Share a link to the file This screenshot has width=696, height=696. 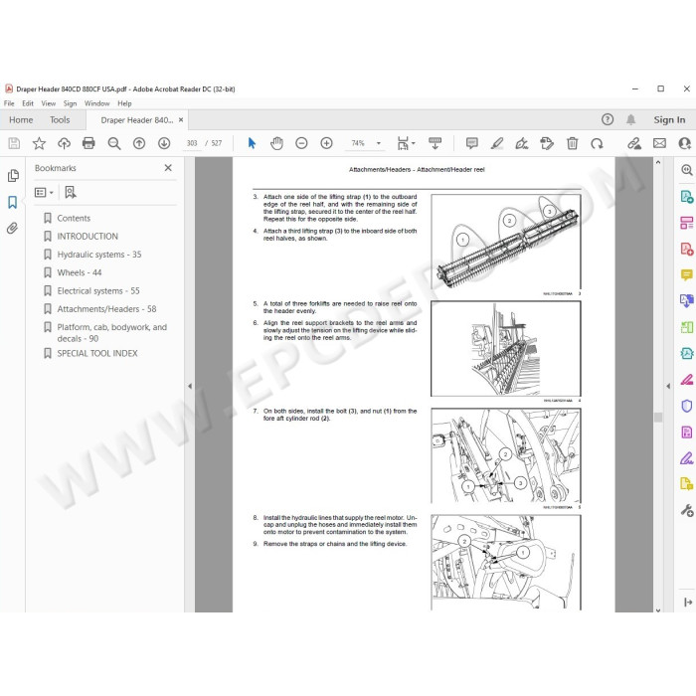634,143
